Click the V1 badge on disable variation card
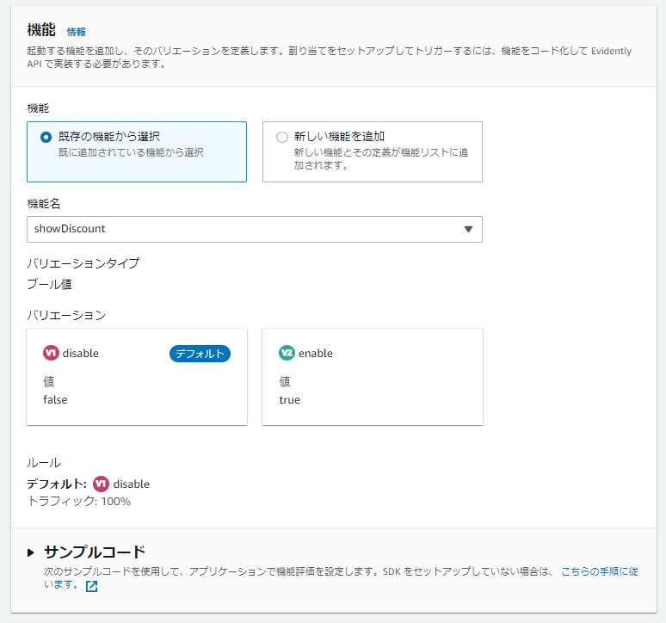This screenshot has width=666, height=623. point(51,353)
